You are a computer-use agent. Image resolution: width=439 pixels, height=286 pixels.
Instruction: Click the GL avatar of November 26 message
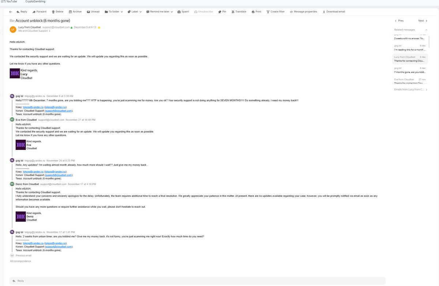(x=12, y=160)
